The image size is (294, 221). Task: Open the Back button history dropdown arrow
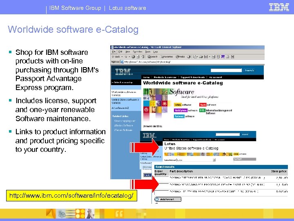point(122,56)
